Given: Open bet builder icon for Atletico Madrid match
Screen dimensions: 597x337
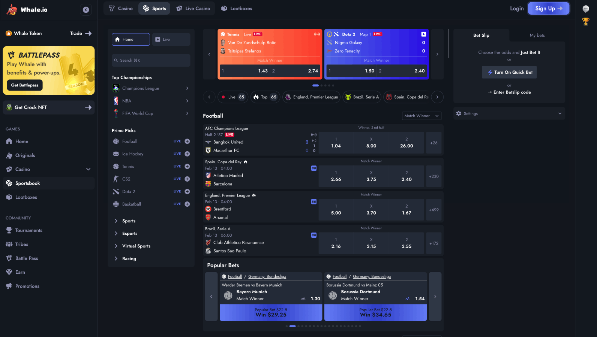Looking at the screenshot, I should click(x=314, y=168).
